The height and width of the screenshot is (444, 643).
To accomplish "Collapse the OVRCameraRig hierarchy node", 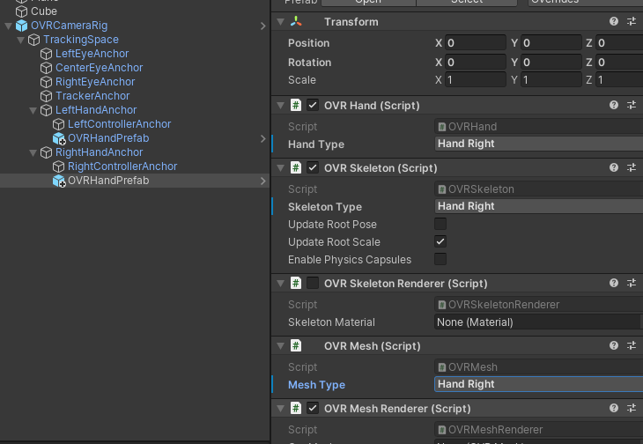I will [x=8, y=26].
